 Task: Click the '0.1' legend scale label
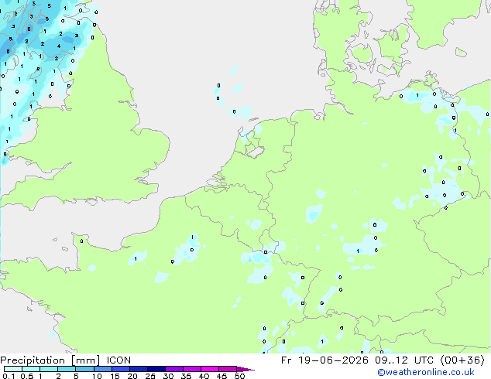(9, 376)
